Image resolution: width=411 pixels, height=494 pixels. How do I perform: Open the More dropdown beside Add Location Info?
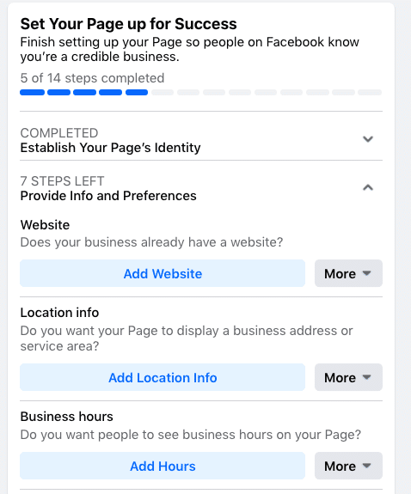coord(348,377)
